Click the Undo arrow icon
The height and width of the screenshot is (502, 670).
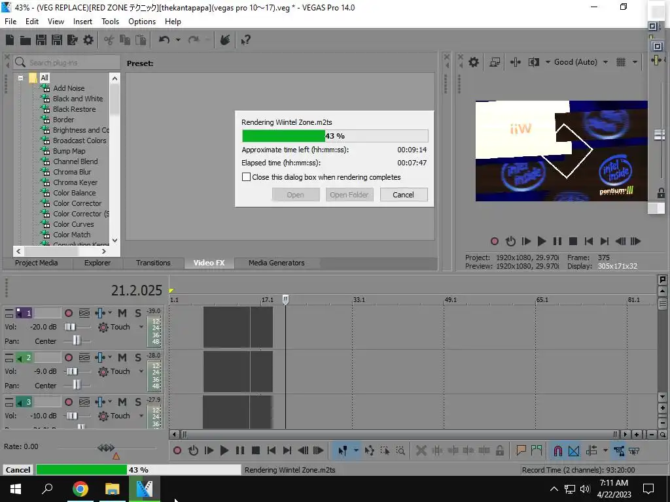(x=164, y=40)
